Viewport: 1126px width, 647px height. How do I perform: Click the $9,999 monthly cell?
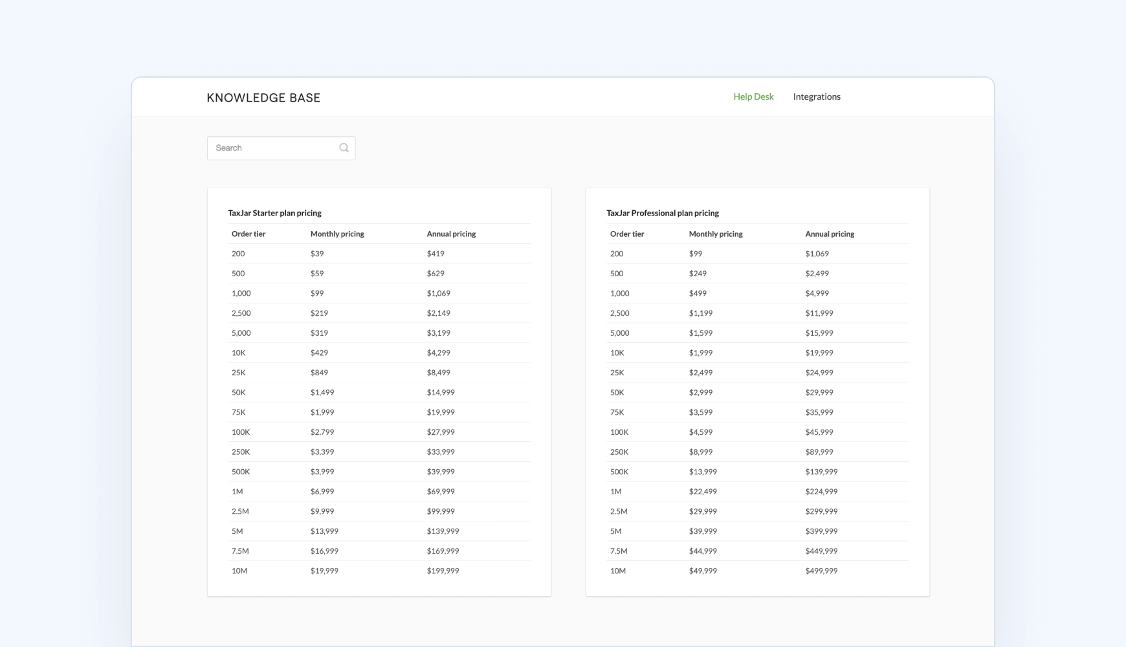point(322,512)
